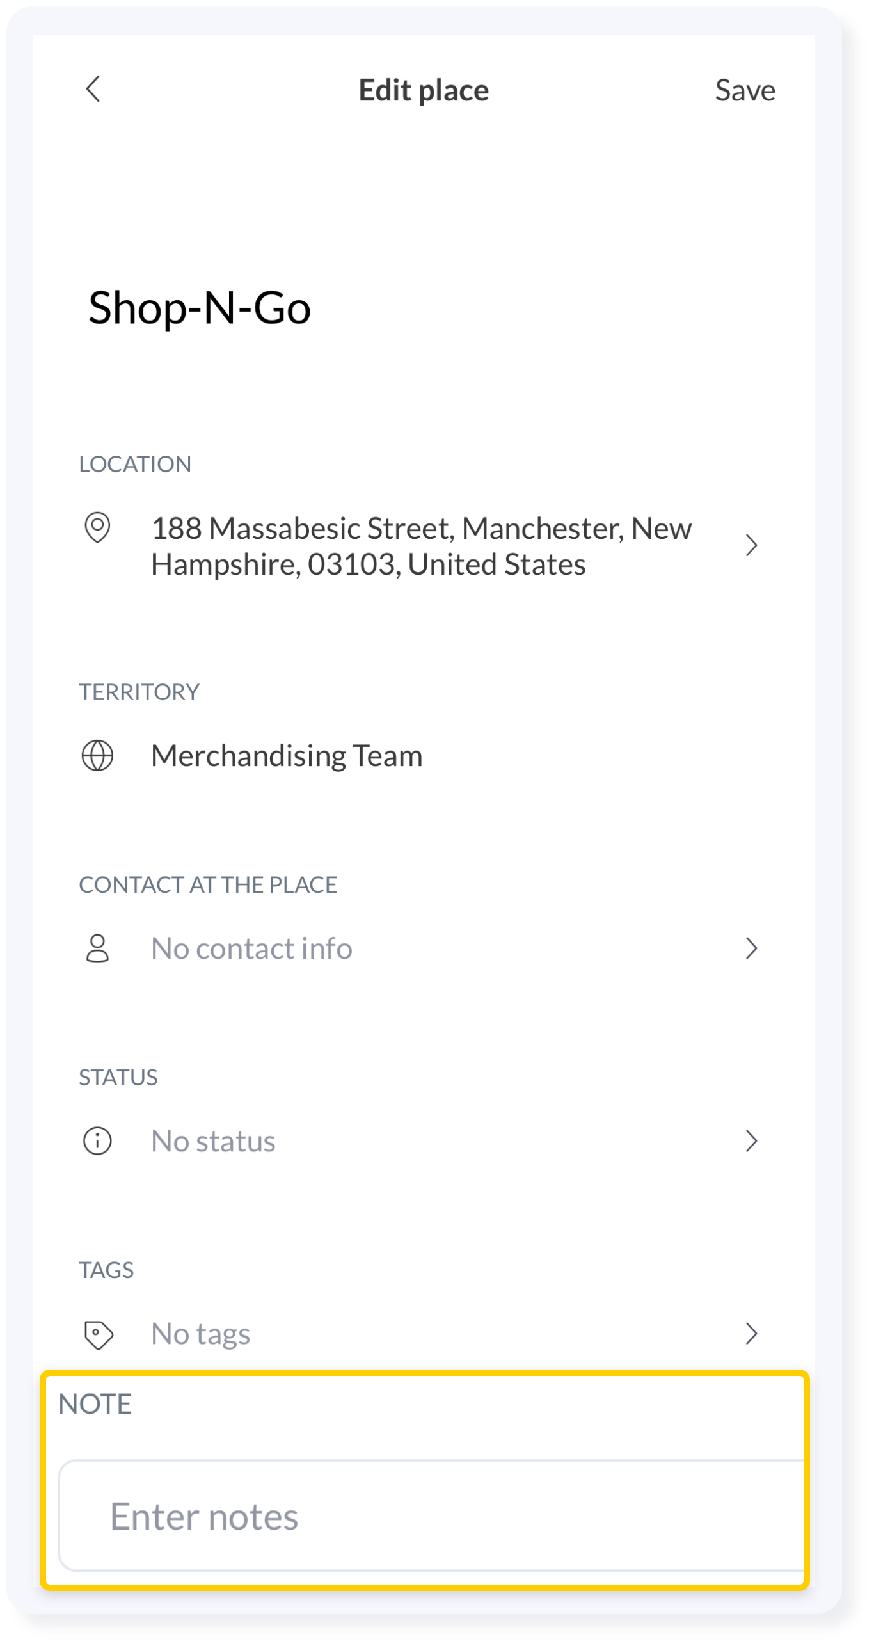Screen dimensions: 874x1646
Task: Open contact details using the chevron arrow
Action: pos(752,949)
